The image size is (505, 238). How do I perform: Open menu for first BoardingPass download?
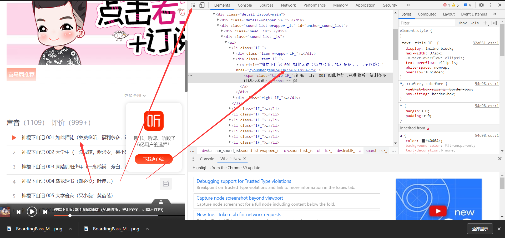coord(70,229)
